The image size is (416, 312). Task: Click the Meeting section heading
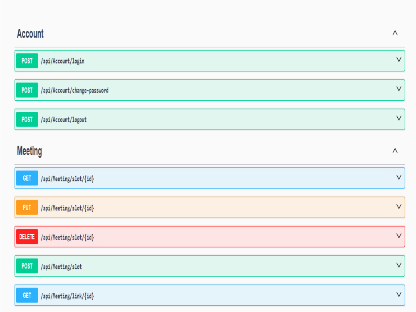click(30, 151)
